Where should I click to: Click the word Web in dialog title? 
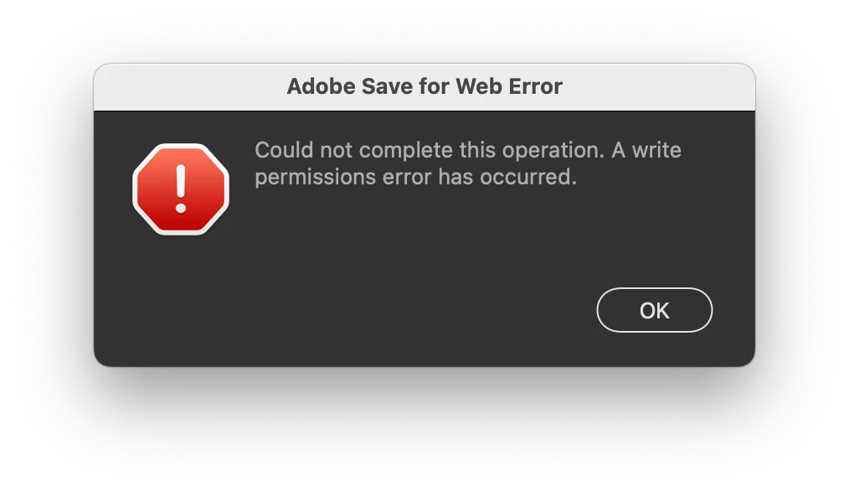(x=478, y=86)
